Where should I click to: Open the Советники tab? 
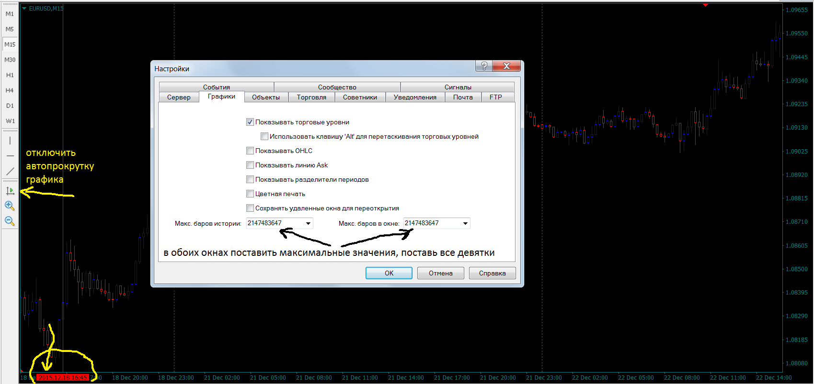pyautogui.click(x=360, y=97)
